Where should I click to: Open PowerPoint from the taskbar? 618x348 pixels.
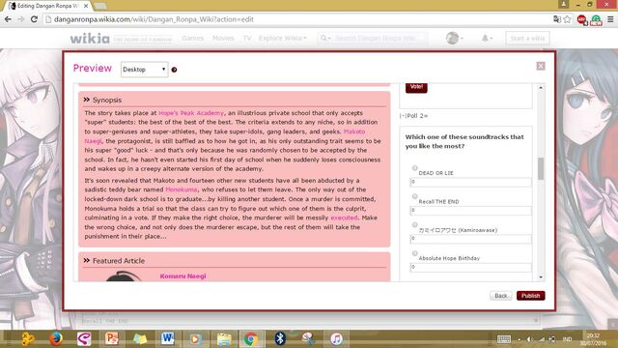click(x=112, y=339)
